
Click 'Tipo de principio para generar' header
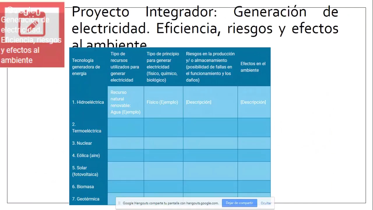[x=163, y=67]
